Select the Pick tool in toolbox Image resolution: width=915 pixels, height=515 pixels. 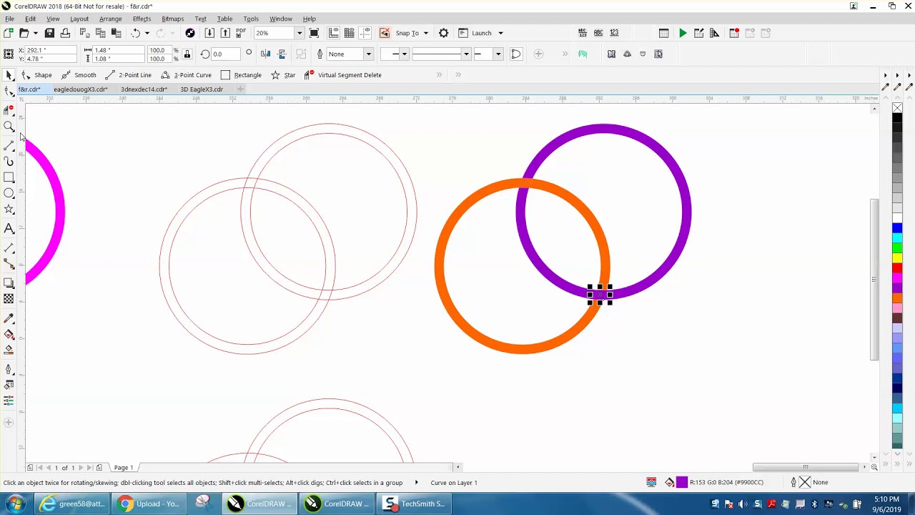(x=9, y=75)
